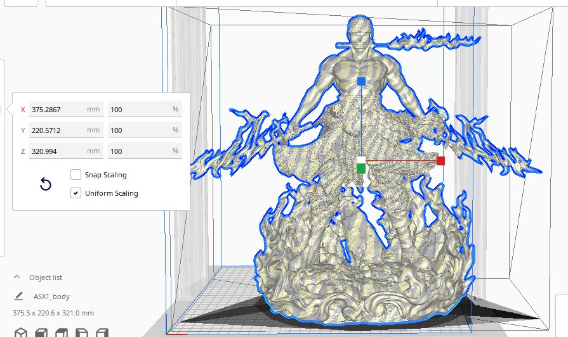
Task: Grab the red X-axis scale handle
Action: (440, 161)
